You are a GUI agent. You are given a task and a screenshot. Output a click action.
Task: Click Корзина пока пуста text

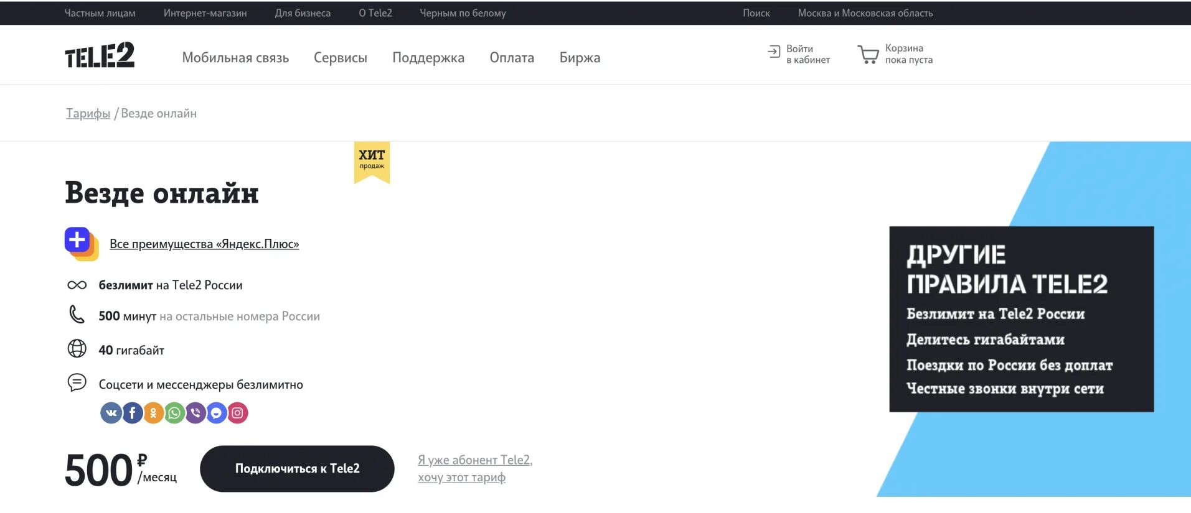908,54
